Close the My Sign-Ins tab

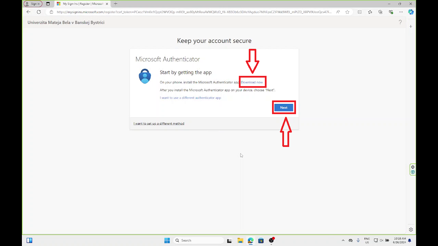107,4
